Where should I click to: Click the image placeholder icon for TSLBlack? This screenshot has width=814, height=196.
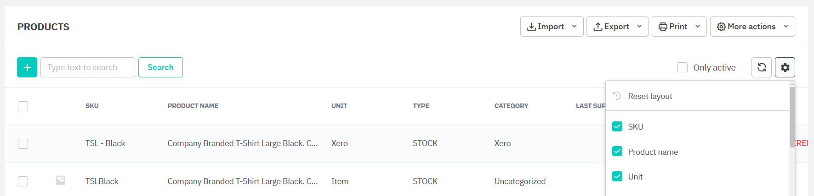60,180
